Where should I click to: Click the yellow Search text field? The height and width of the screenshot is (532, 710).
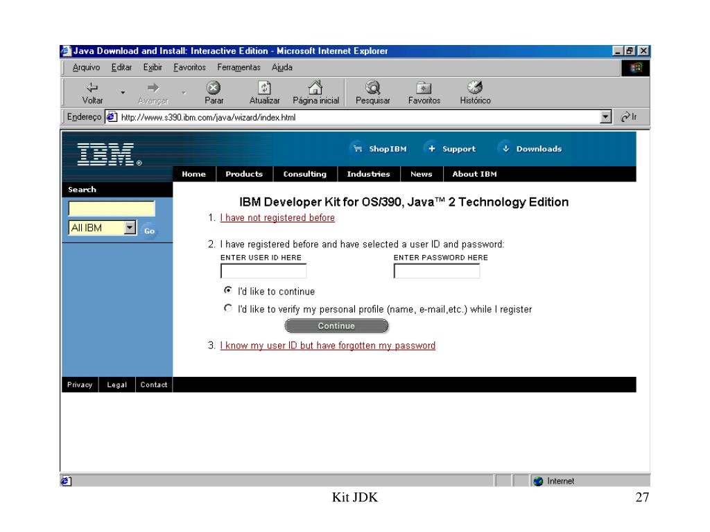(112, 209)
